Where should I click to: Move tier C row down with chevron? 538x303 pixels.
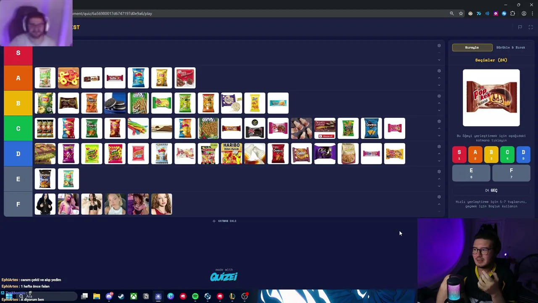tap(439, 136)
